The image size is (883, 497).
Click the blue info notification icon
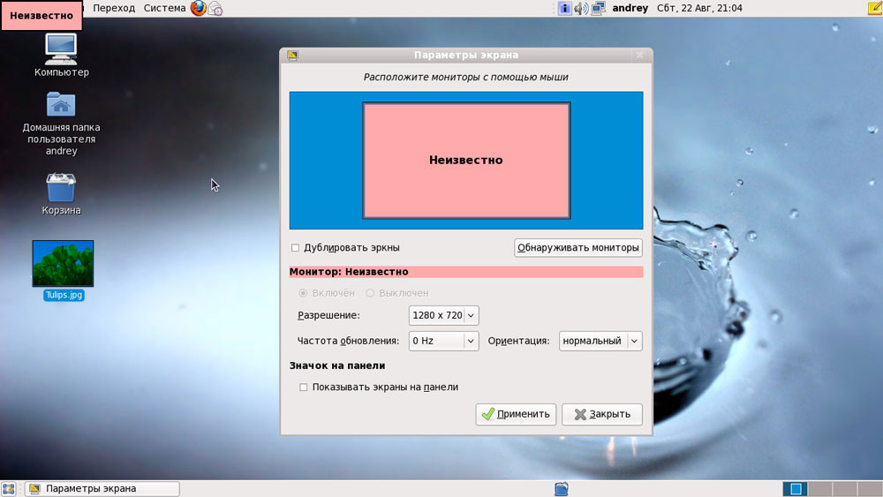point(564,8)
